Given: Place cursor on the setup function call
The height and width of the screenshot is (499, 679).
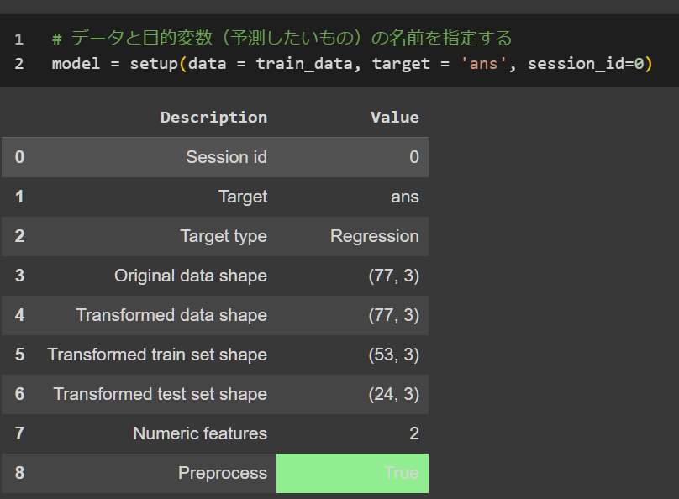Looking at the screenshot, I should (154, 64).
